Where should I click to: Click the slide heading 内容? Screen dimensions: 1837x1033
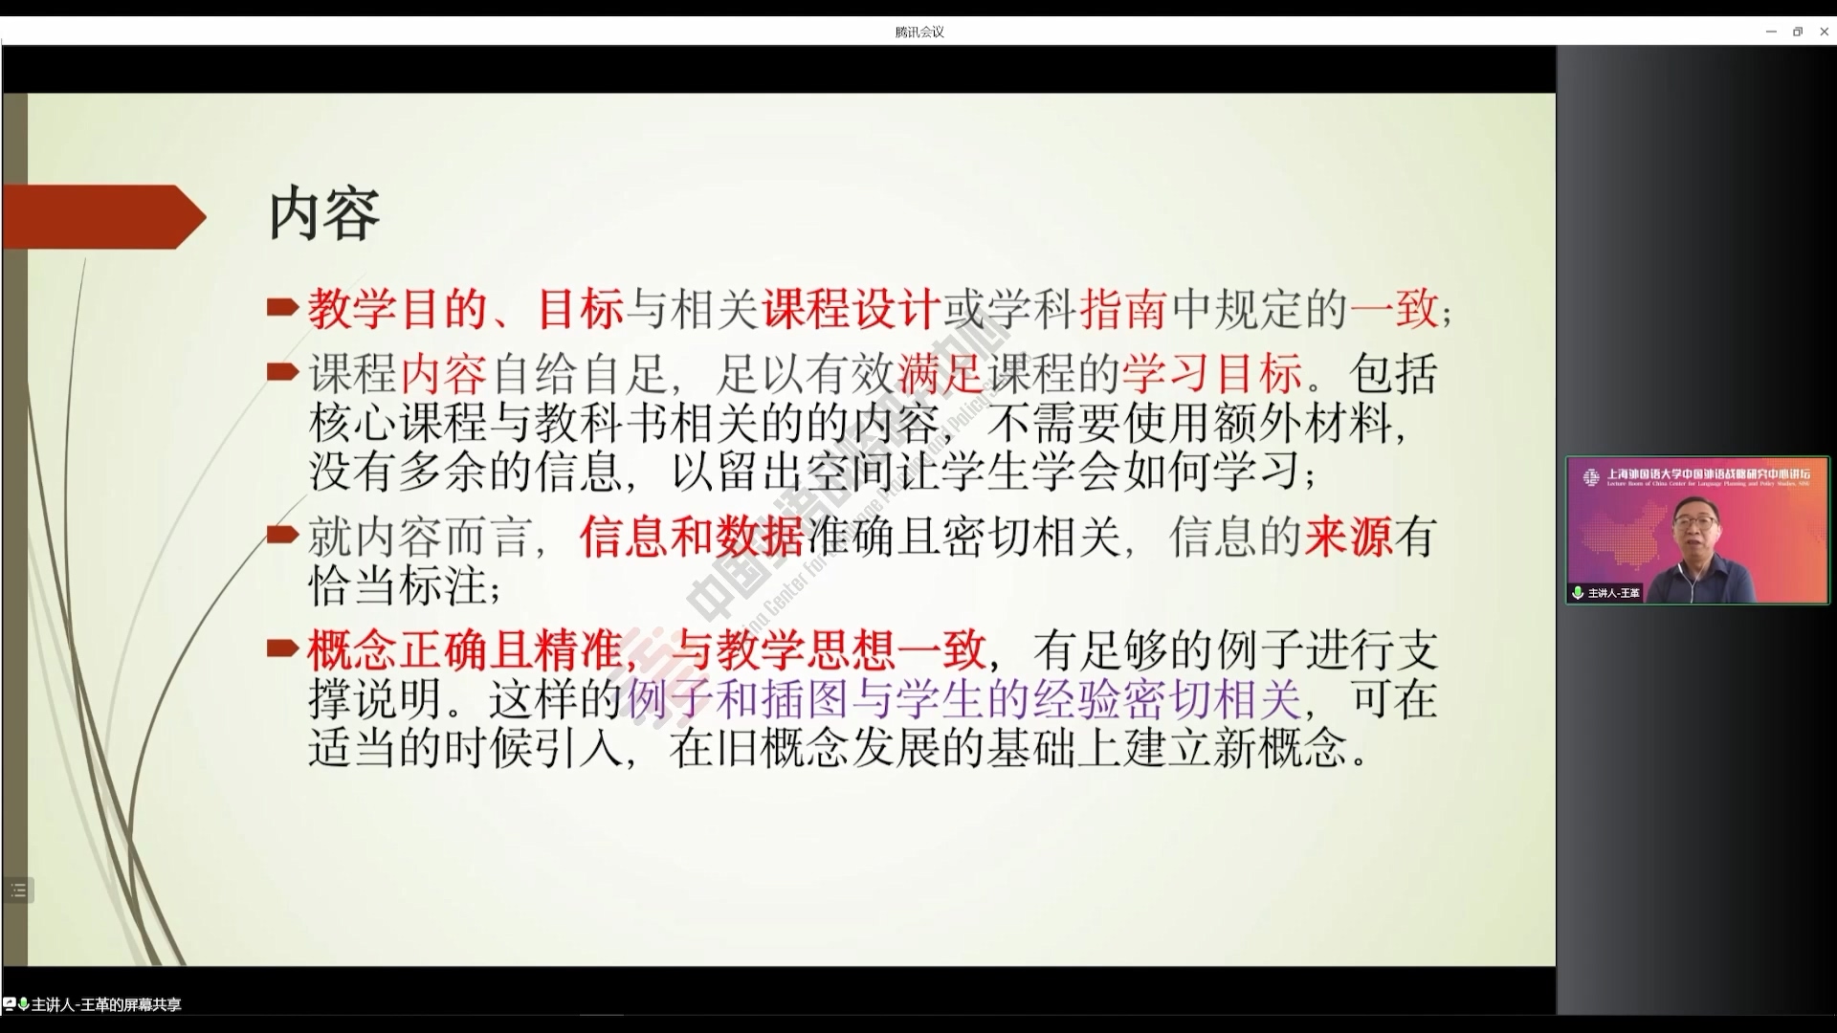pos(324,214)
